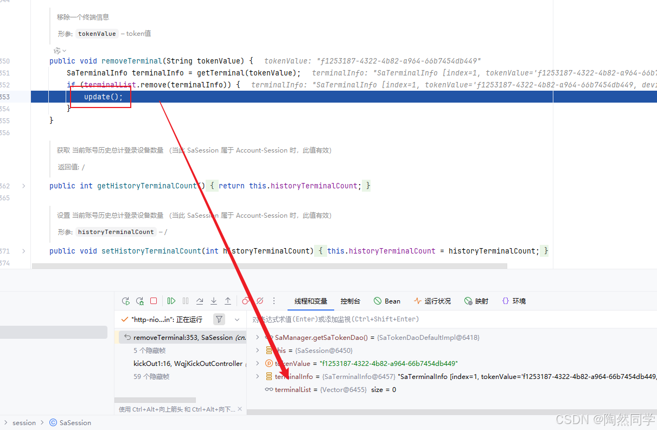Close the Ctrl+Alt arrow hint

tap(241, 409)
